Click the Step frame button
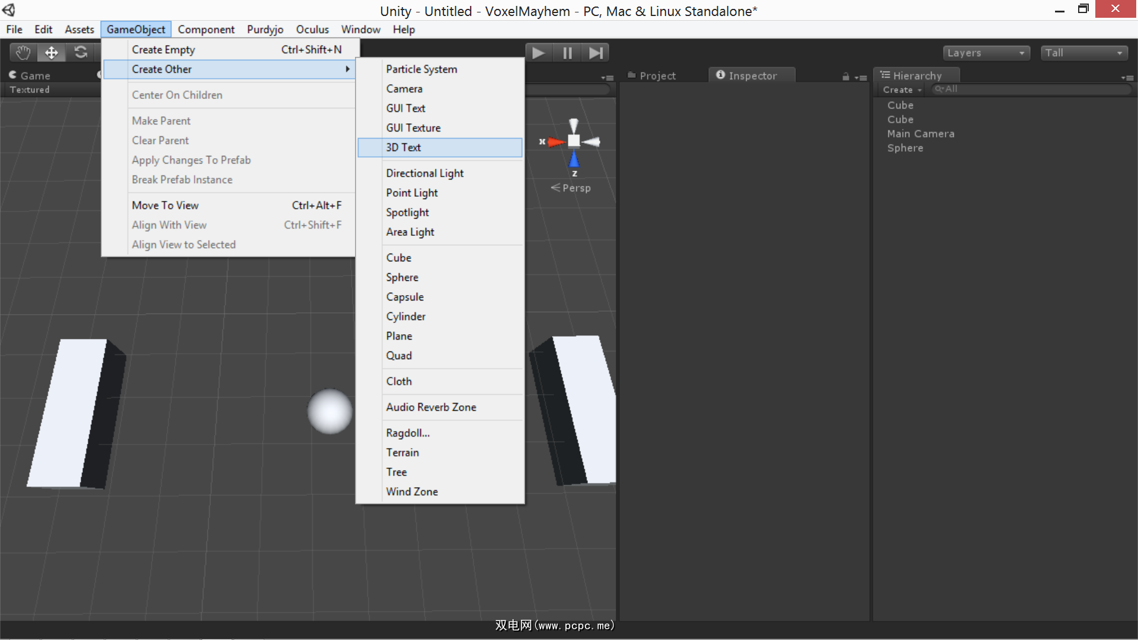This screenshot has width=1138, height=640. 596,53
